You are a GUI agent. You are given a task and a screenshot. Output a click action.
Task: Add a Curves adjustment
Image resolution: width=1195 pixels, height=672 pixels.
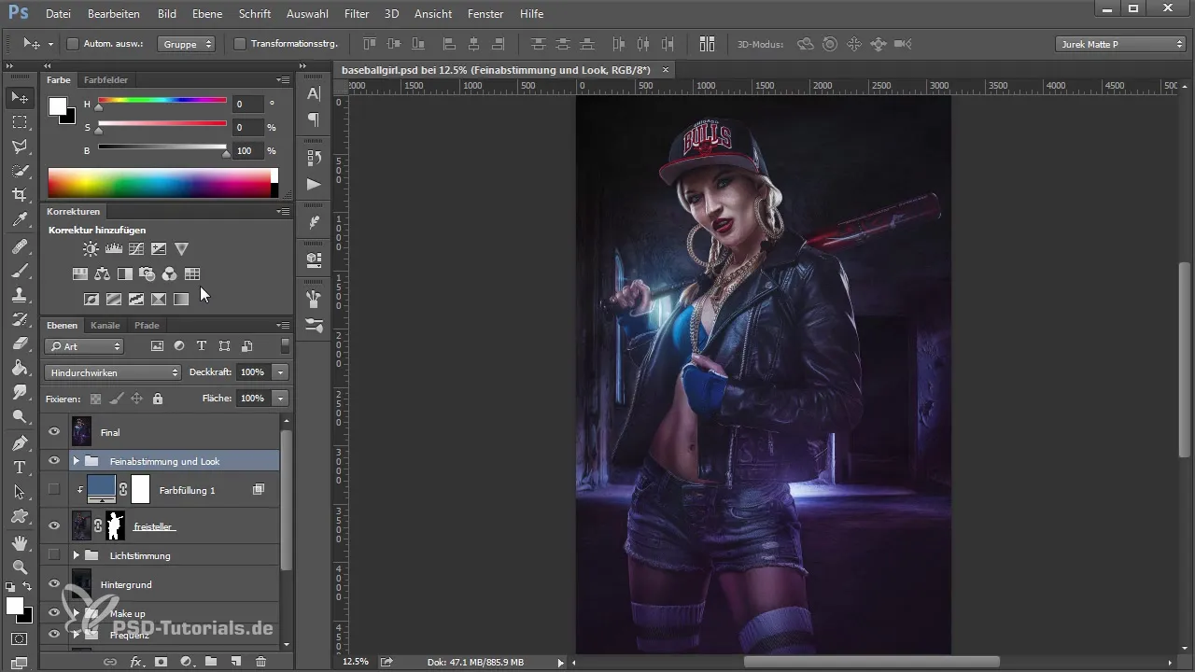tap(136, 249)
